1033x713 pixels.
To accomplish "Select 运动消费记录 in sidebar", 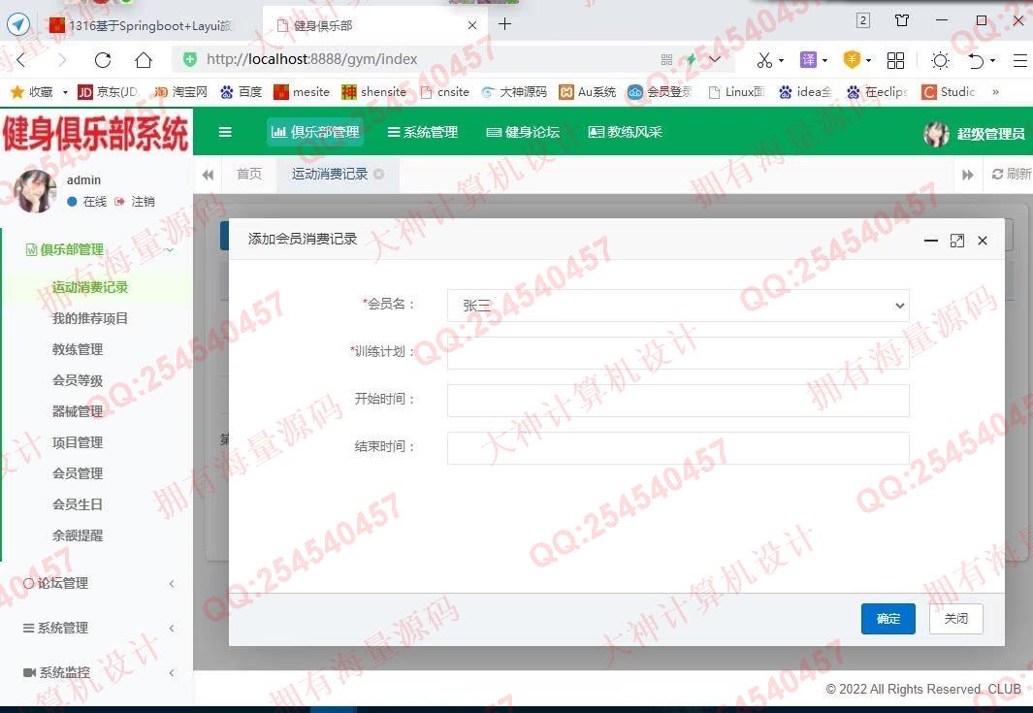I will click(90, 287).
